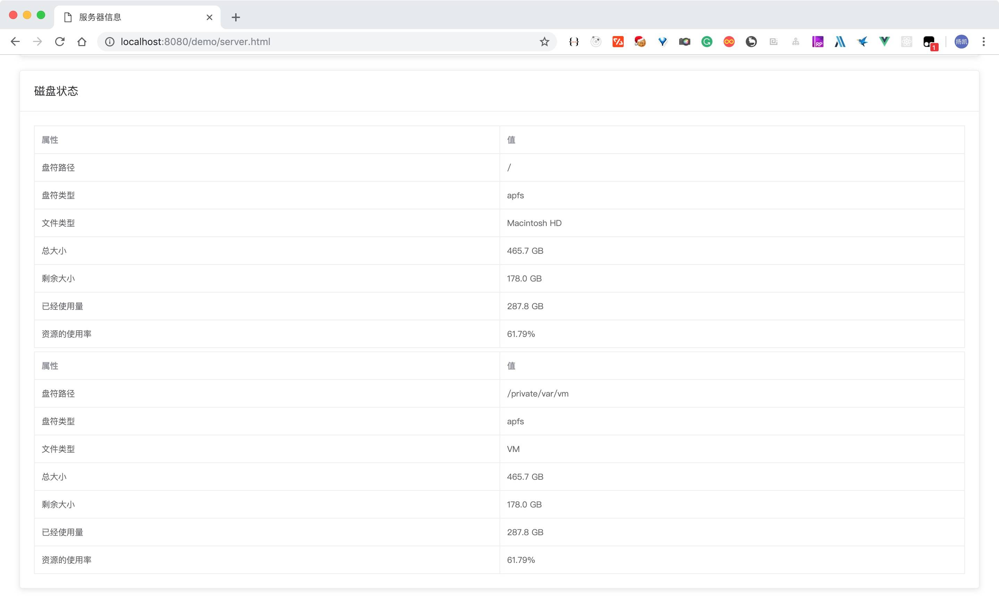Bookmark this page with star icon
999x608 pixels.
(544, 42)
